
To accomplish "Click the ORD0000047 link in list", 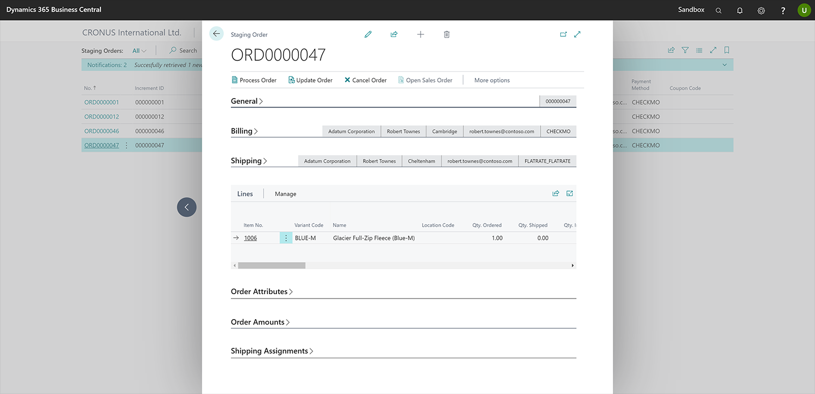I will (102, 145).
